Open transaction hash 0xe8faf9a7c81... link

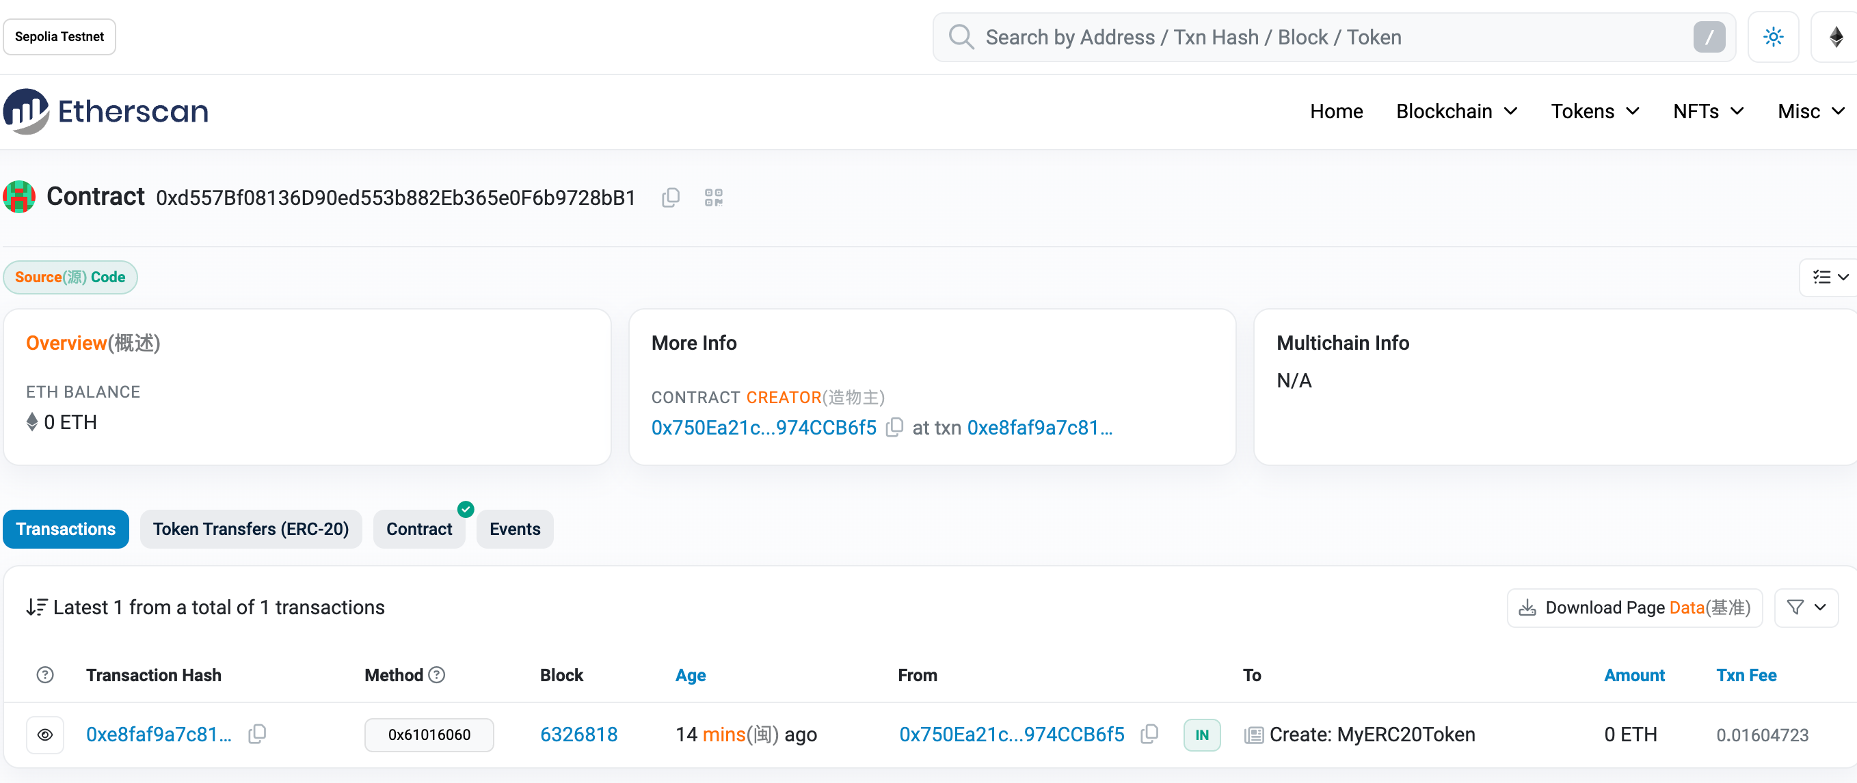click(x=159, y=734)
